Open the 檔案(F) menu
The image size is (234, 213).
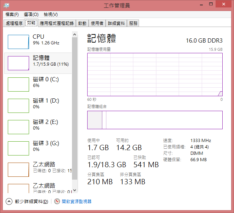click(12, 15)
